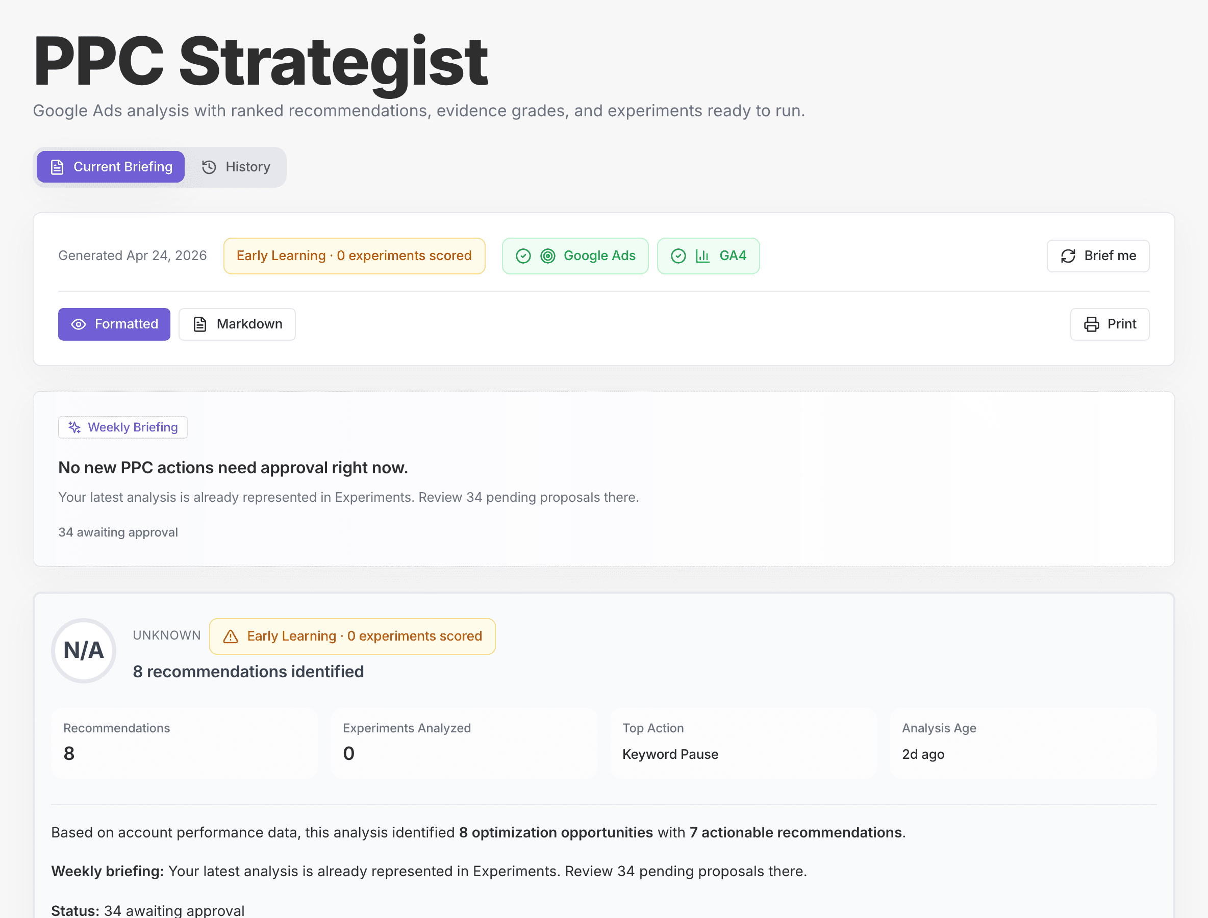Click the printer icon on Print button
1208x918 pixels.
(x=1092, y=324)
